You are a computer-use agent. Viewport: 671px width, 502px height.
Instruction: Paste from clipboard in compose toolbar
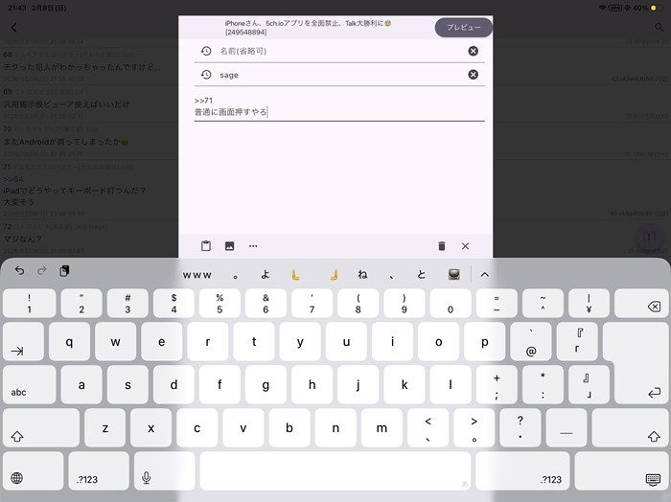[205, 246]
